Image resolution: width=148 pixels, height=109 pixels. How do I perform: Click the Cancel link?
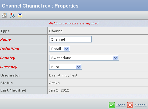[x=140, y=105]
